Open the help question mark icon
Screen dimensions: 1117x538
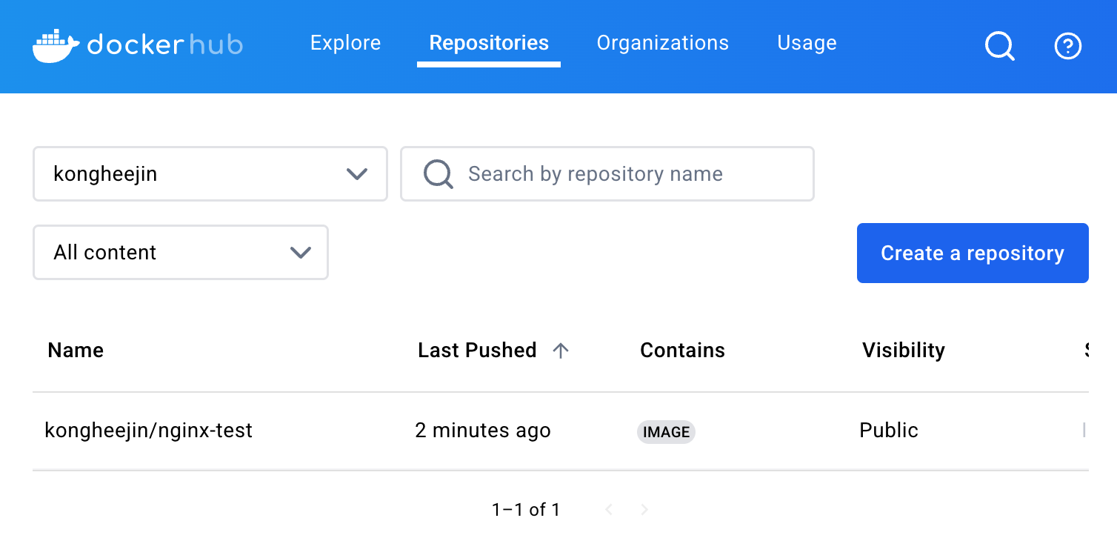click(1067, 47)
